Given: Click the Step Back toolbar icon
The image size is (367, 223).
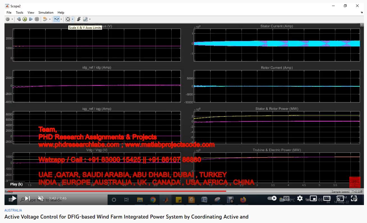Looking at the screenshot, I should point(19,19).
